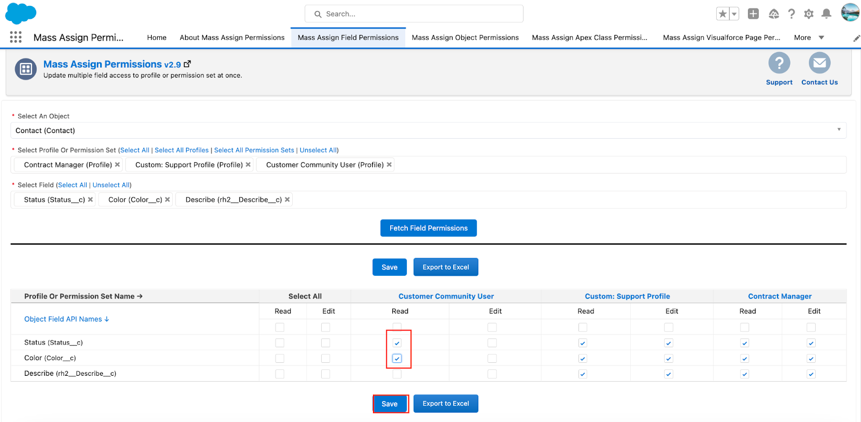Toggle Customer Community User Read for Status

[397, 343]
